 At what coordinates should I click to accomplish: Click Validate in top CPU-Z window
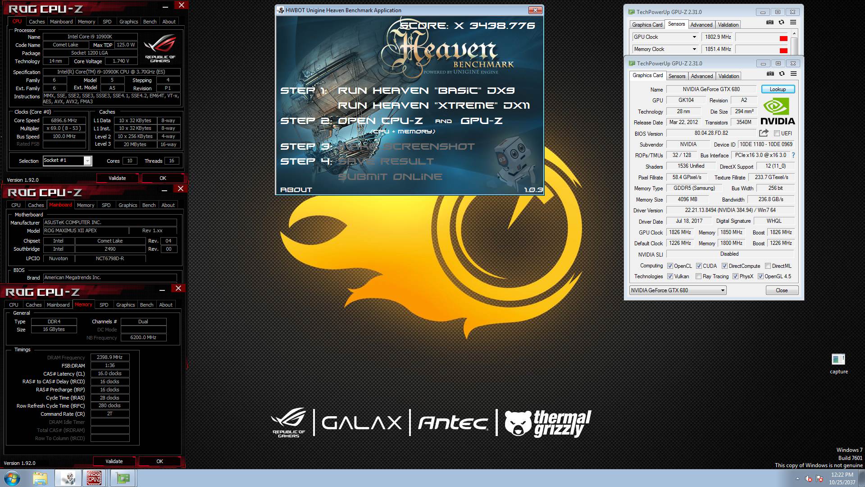click(117, 178)
